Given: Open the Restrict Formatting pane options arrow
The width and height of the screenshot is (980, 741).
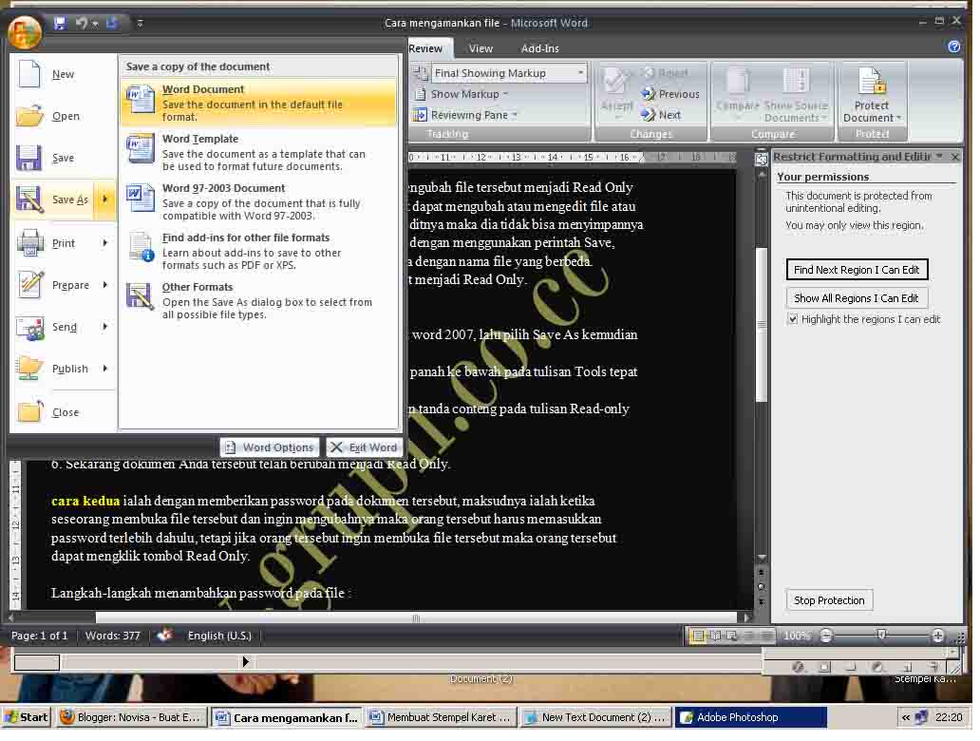Looking at the screenshot, I should coord(939,157).
